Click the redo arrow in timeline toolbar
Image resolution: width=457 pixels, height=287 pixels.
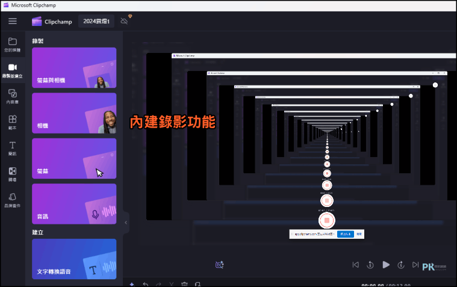(x=158, y=284)
